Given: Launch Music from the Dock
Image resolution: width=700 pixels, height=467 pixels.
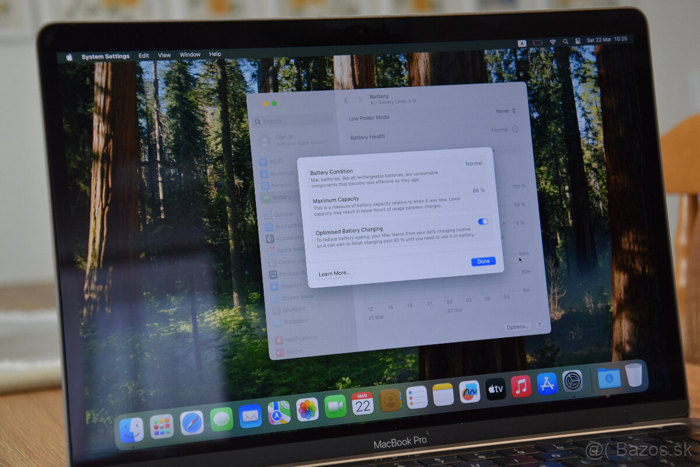Looking at the screenshot, I should click(521, 386).
